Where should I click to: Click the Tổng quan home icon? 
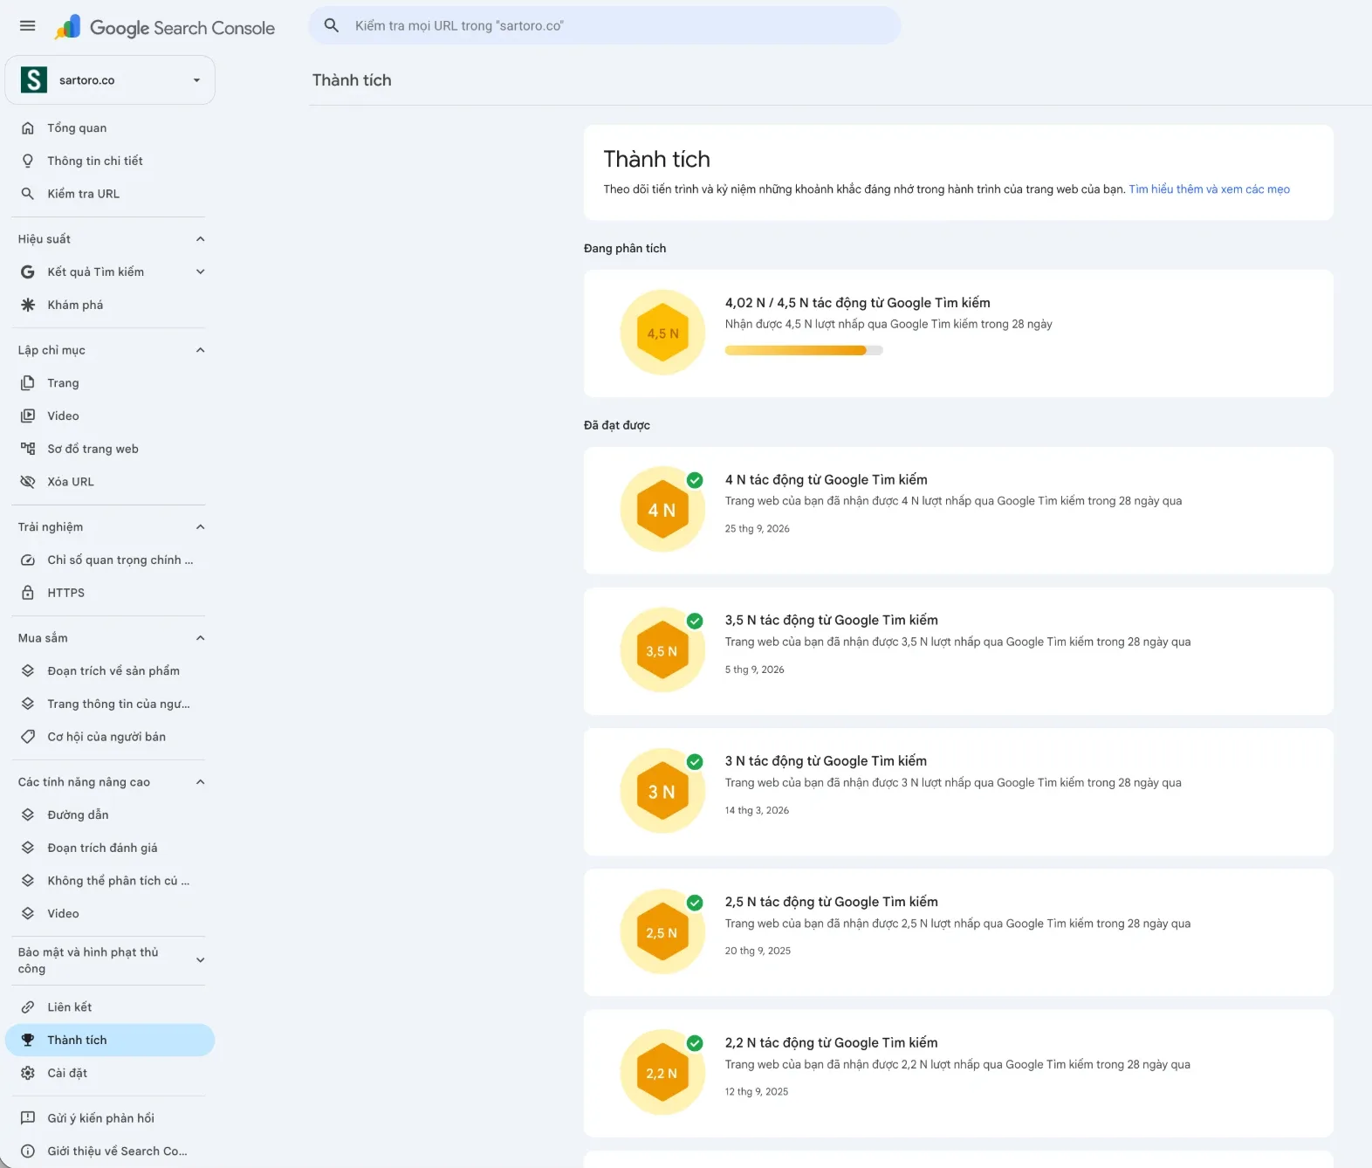[x=28, y=128]
